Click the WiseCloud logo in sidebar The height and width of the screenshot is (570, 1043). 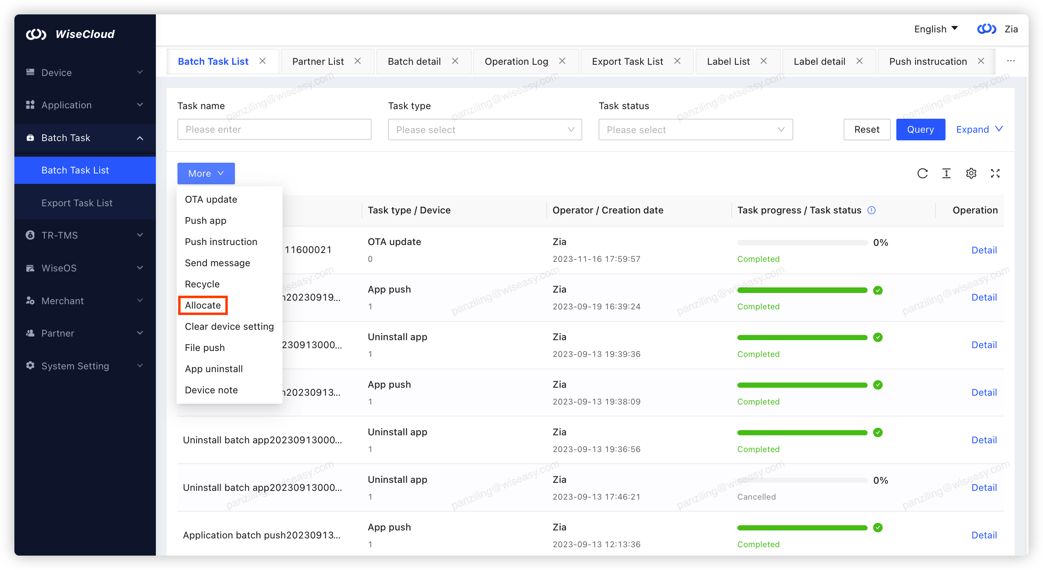[70, 34]
